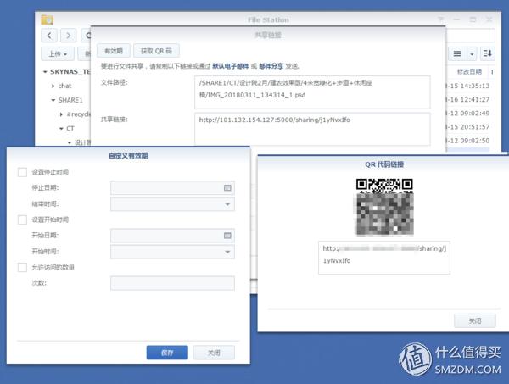
Task: Open calendar picker for start date
Action: coord(227,236)
